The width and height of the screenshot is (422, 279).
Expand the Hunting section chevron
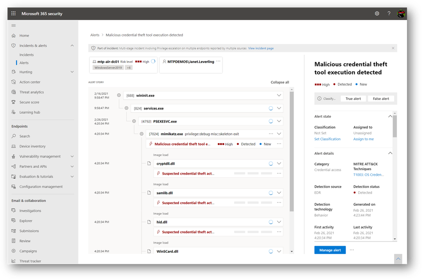point(72,72)
